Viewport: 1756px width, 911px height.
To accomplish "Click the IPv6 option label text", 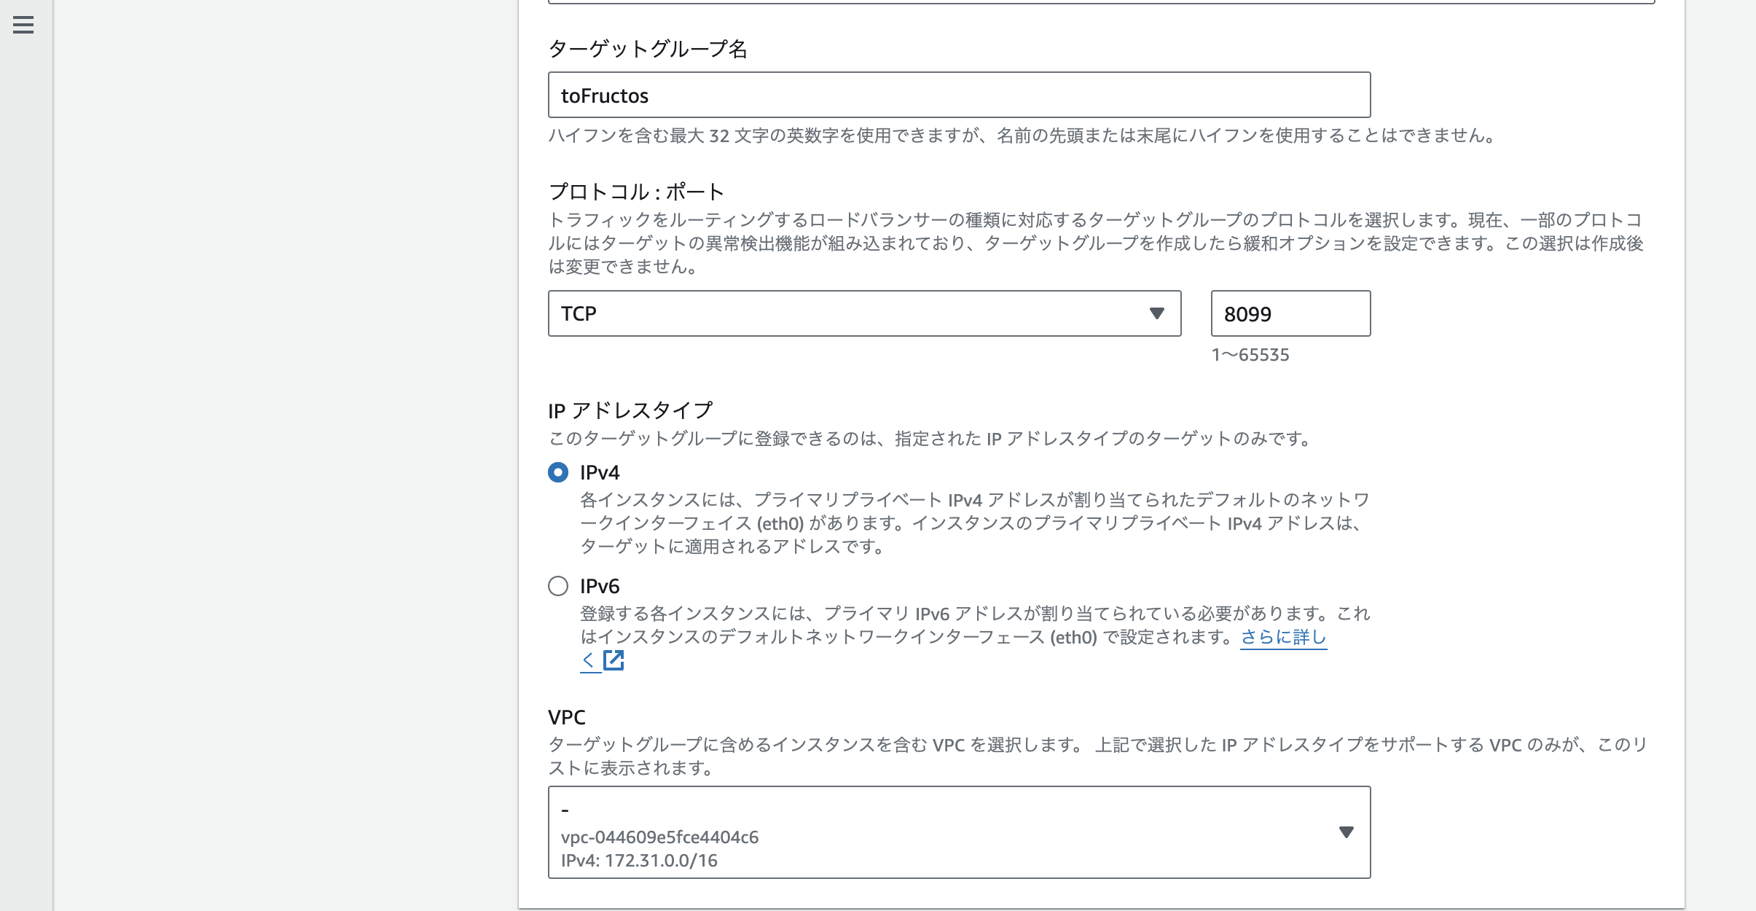I will pos(600,586).
